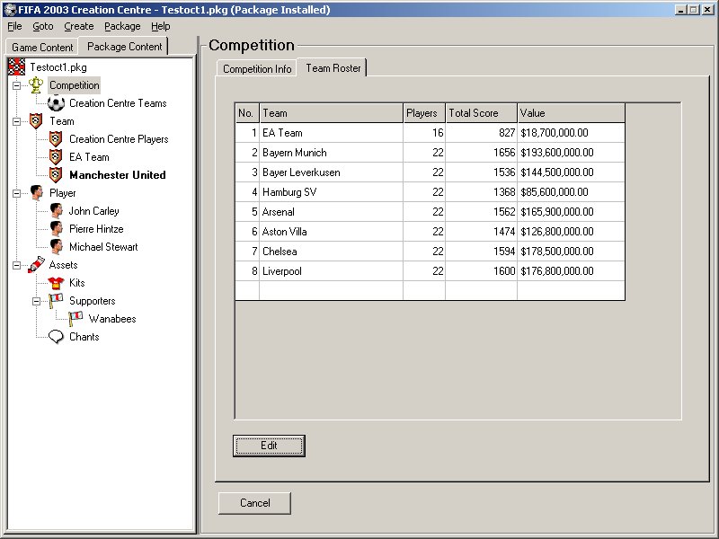Click the value $193,600,000.00

[557, 153]
